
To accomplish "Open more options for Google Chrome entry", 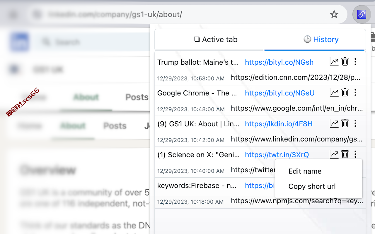I will 355,93.
